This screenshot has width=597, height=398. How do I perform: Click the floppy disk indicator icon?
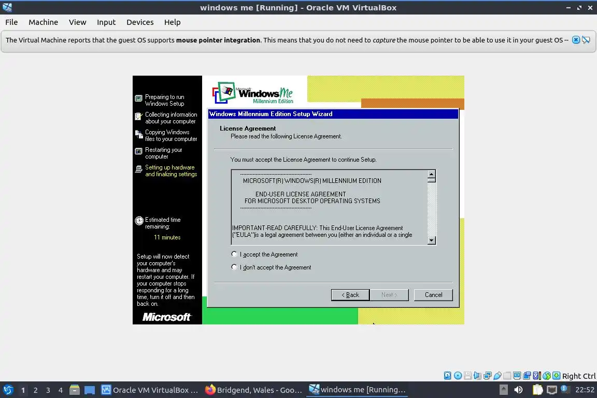point(467,376)
